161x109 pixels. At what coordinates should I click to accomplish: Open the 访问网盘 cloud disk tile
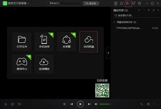click(x=89, y=42)
